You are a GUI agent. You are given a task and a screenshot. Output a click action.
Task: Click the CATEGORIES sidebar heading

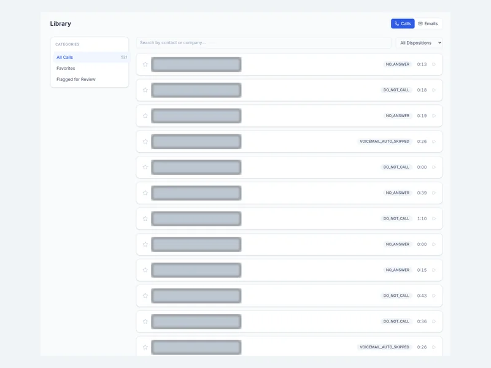point(68,44)
